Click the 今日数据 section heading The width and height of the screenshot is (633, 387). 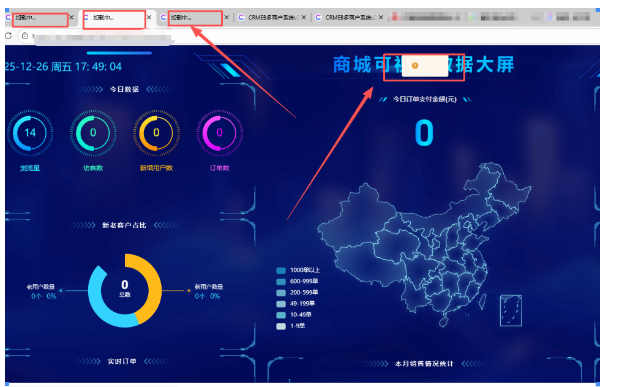point(124,89)
